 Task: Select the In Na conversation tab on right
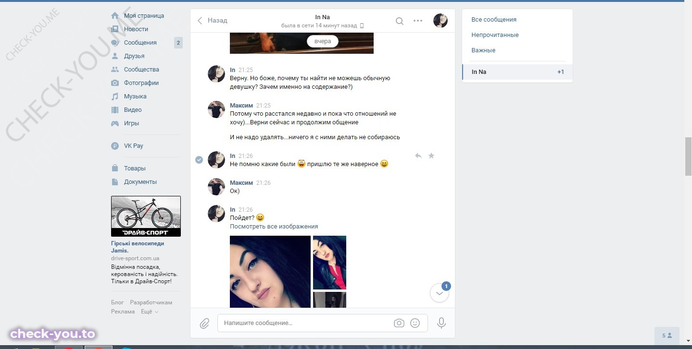click(x=517, y=72)
